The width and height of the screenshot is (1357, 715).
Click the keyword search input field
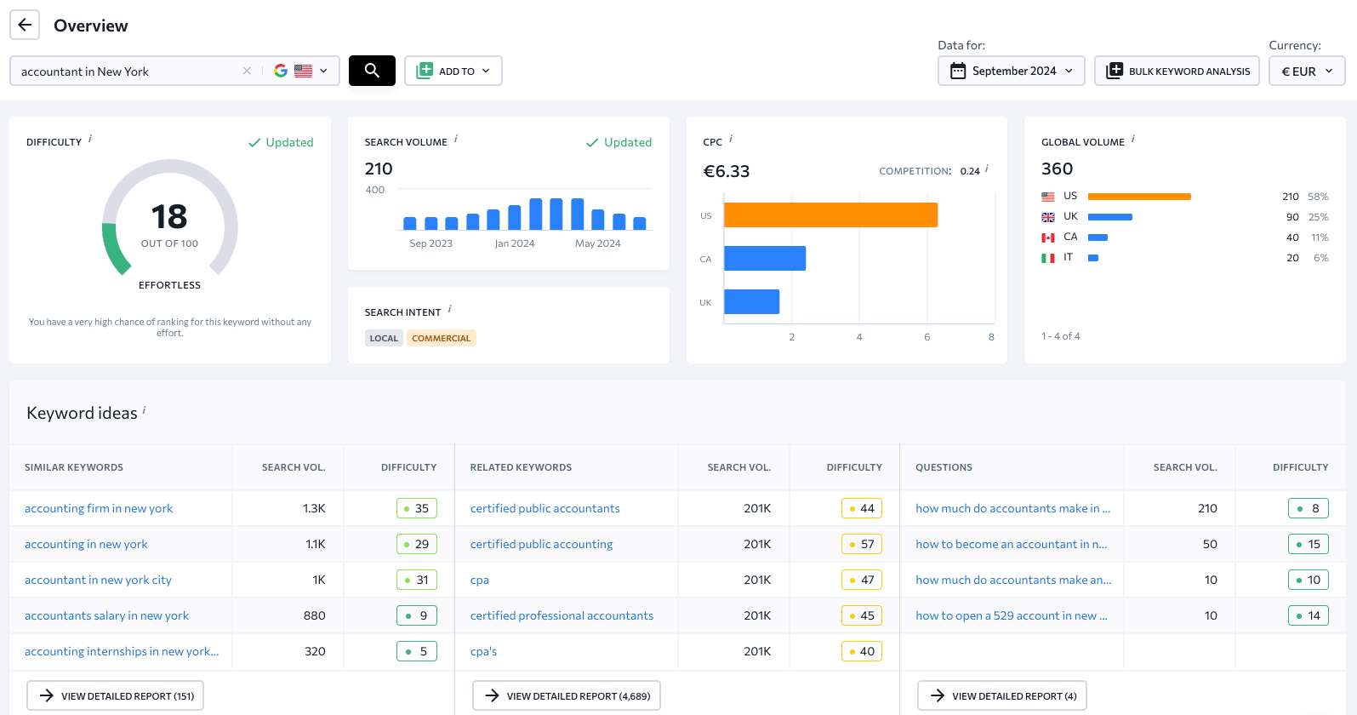coord(128,71)
